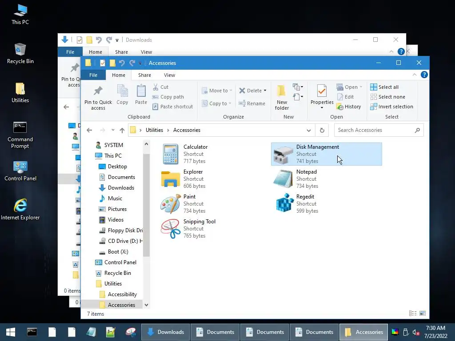Click the Copy ribbon button
This screenshot has width=455, height=341.
[122, 95]
